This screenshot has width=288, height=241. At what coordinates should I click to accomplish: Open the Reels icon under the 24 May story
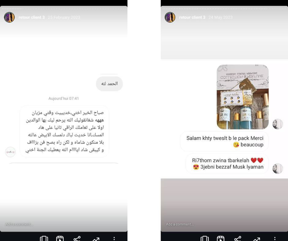[221, 239]
